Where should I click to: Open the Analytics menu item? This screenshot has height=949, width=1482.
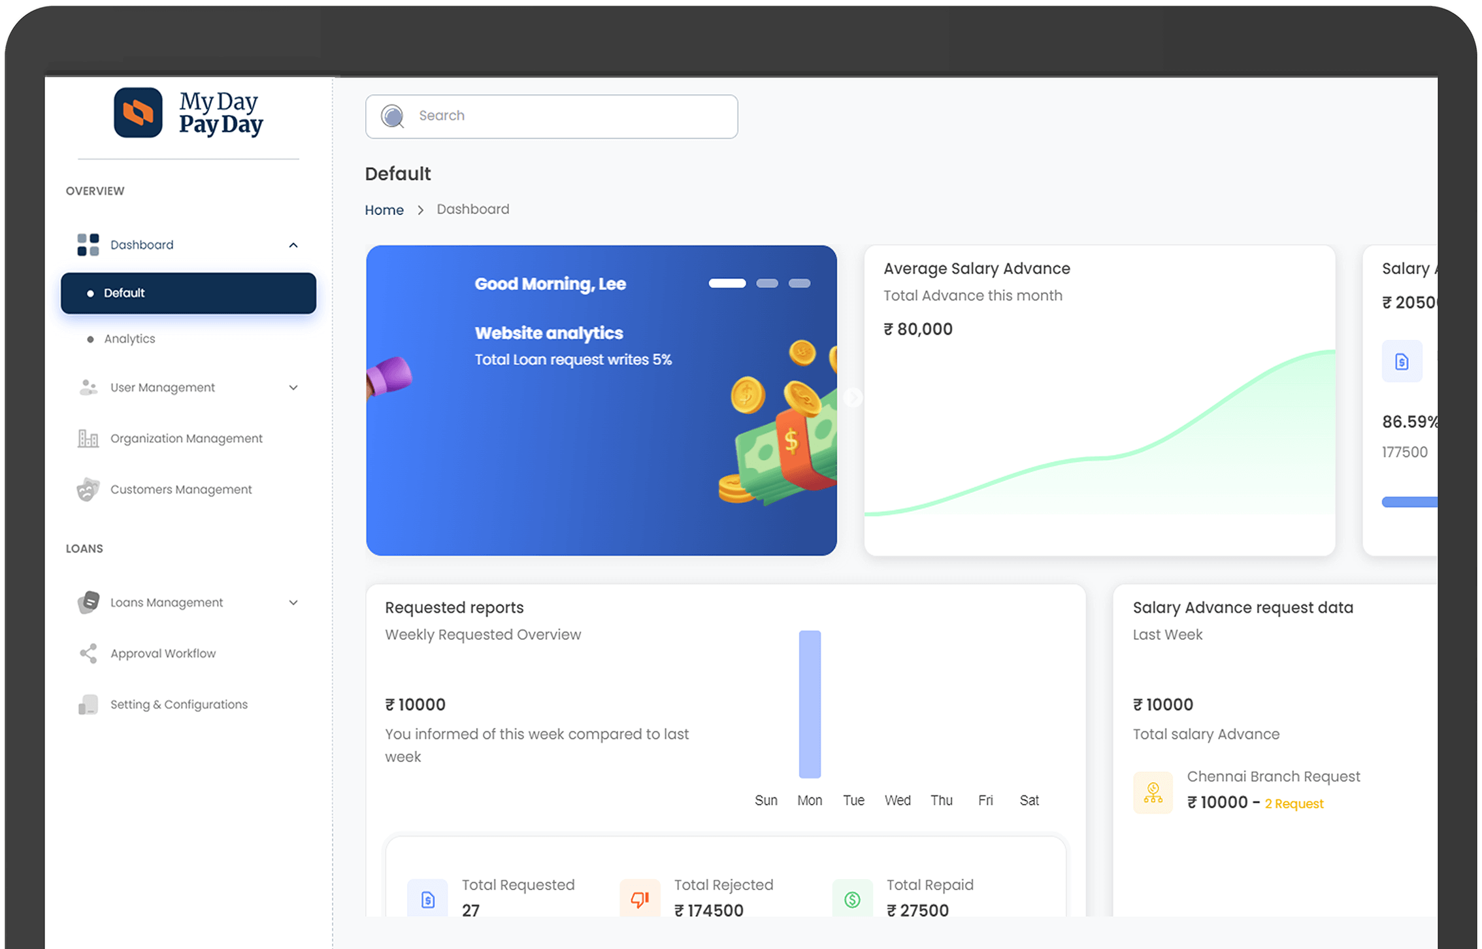129,339
